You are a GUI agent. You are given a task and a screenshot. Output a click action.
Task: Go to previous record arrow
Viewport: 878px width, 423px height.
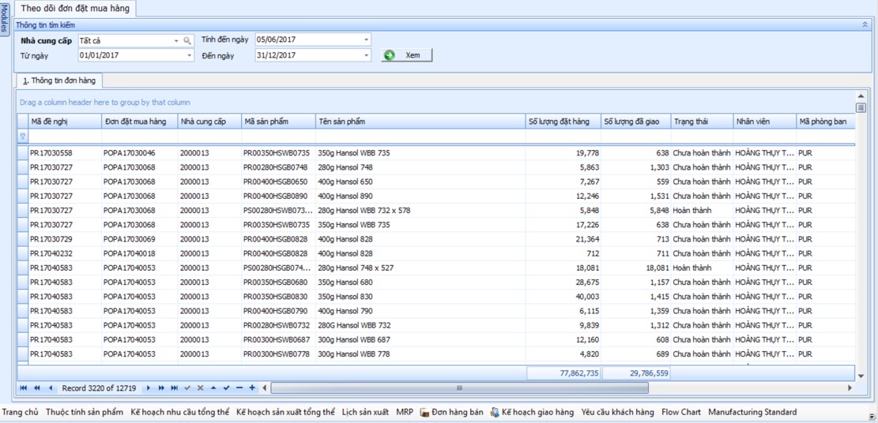pyautogui.click(x=50, y=387)
